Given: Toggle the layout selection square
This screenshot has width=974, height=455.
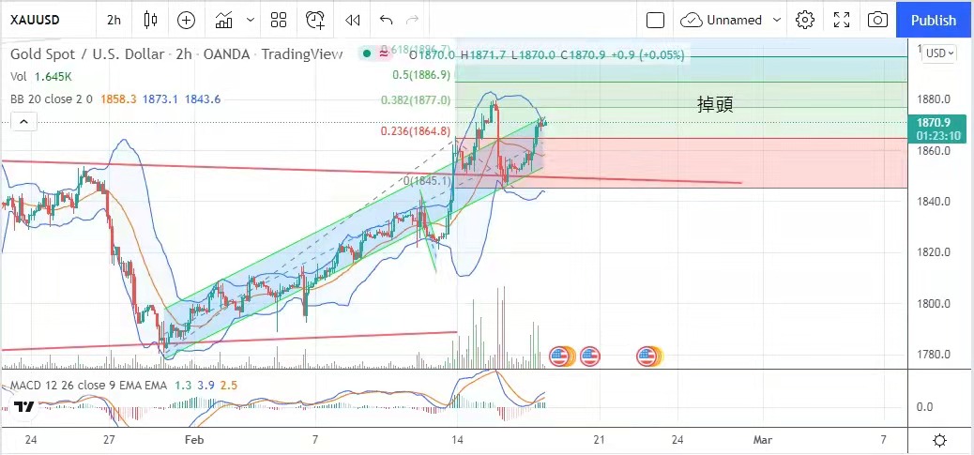Looking at the screenshot, I should [656, 20].
